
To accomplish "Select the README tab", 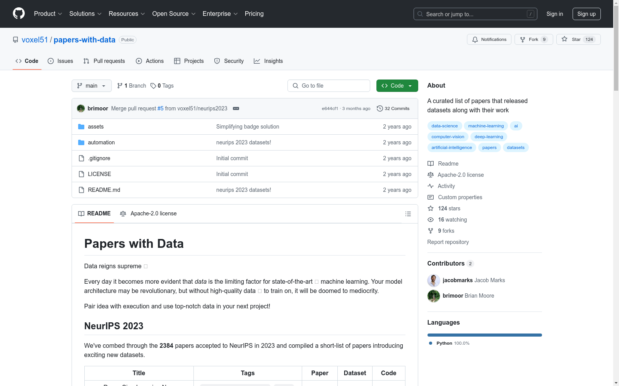I will pos(94,213).
